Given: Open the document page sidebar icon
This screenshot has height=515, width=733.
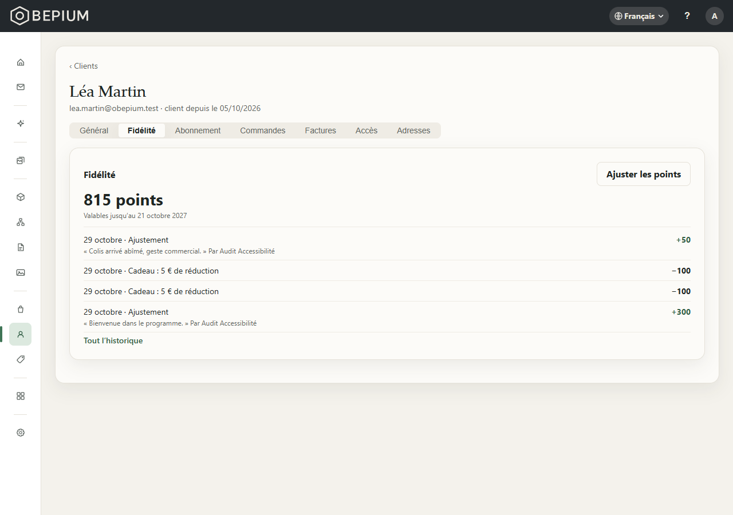Looking at the screenshot, I should click(x=21, y=247).
